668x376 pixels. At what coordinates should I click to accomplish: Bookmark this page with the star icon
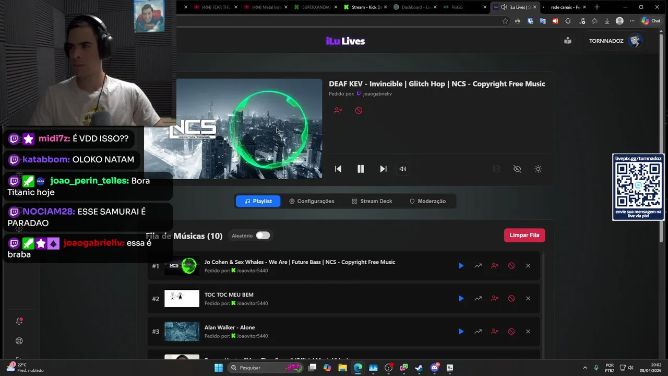505,21
